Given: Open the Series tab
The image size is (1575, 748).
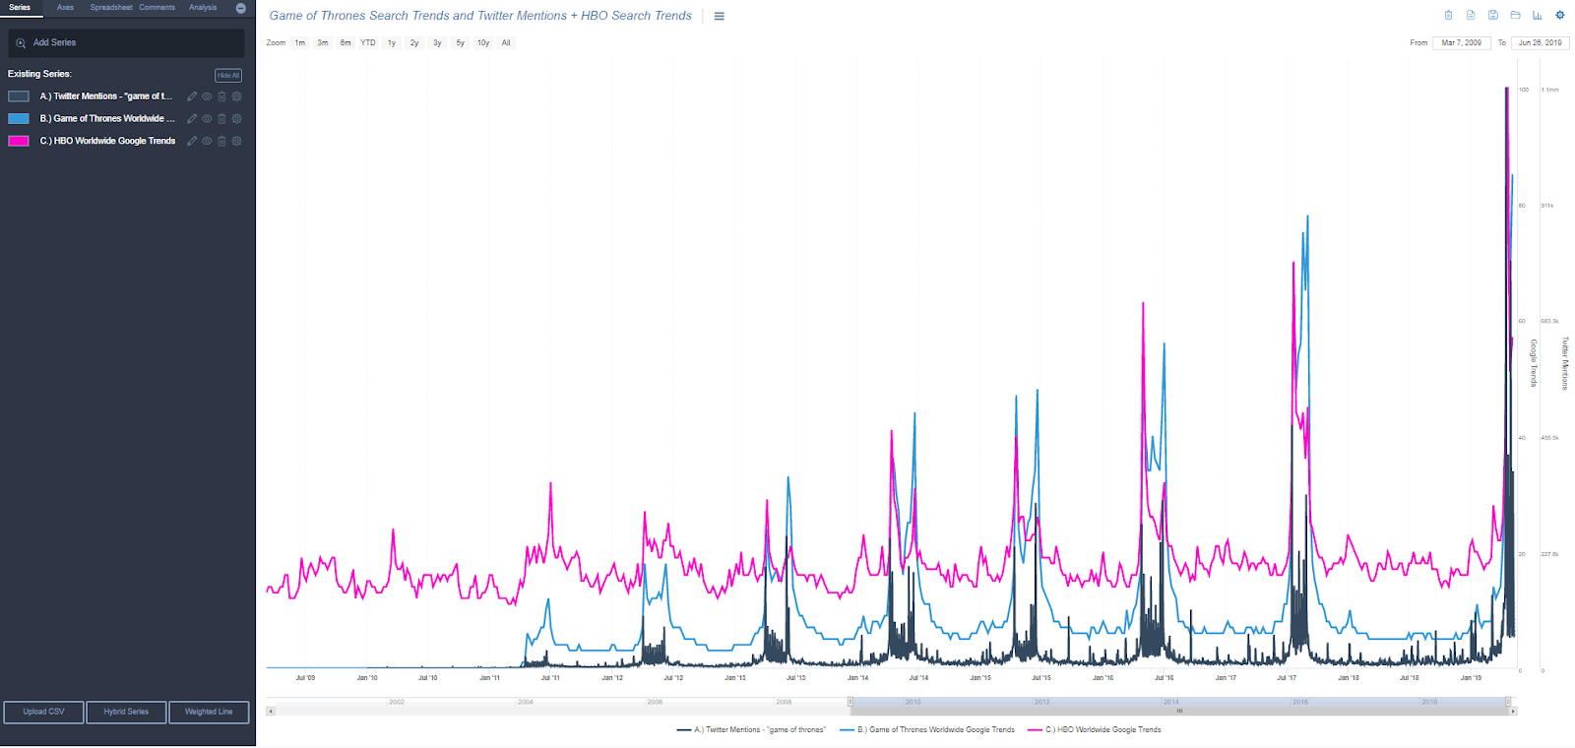Looking at the screenshot, I should click(x=20, y=8).
